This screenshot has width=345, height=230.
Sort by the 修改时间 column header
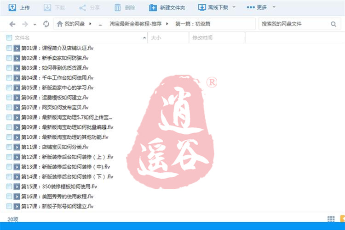pyautogui.click(x=202, y=38)
